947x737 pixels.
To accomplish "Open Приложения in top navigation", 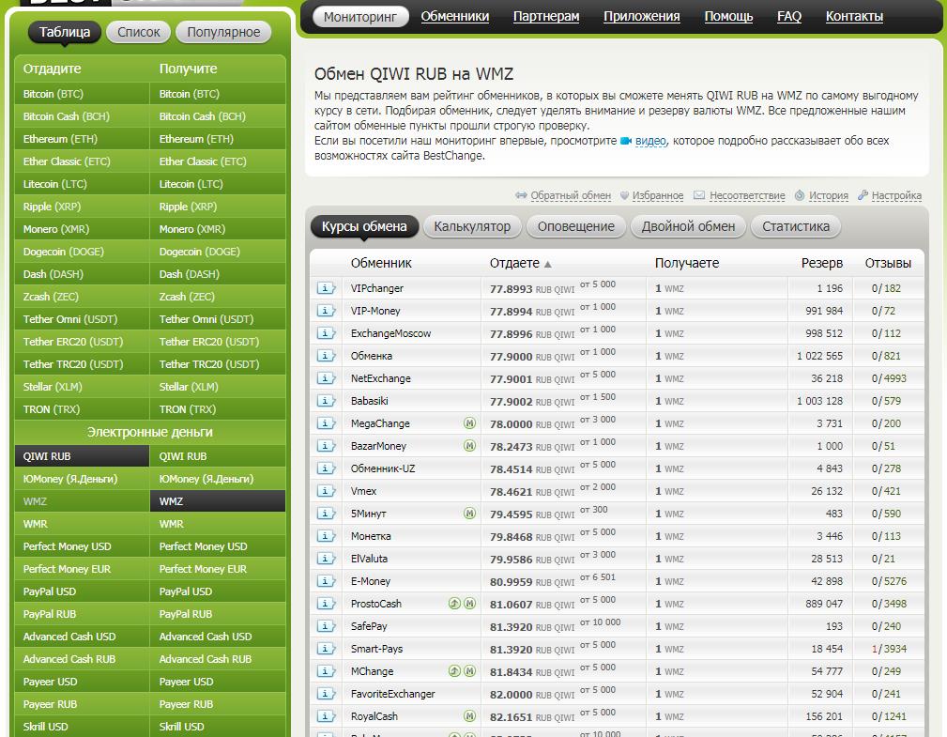I will pos(641,16).
